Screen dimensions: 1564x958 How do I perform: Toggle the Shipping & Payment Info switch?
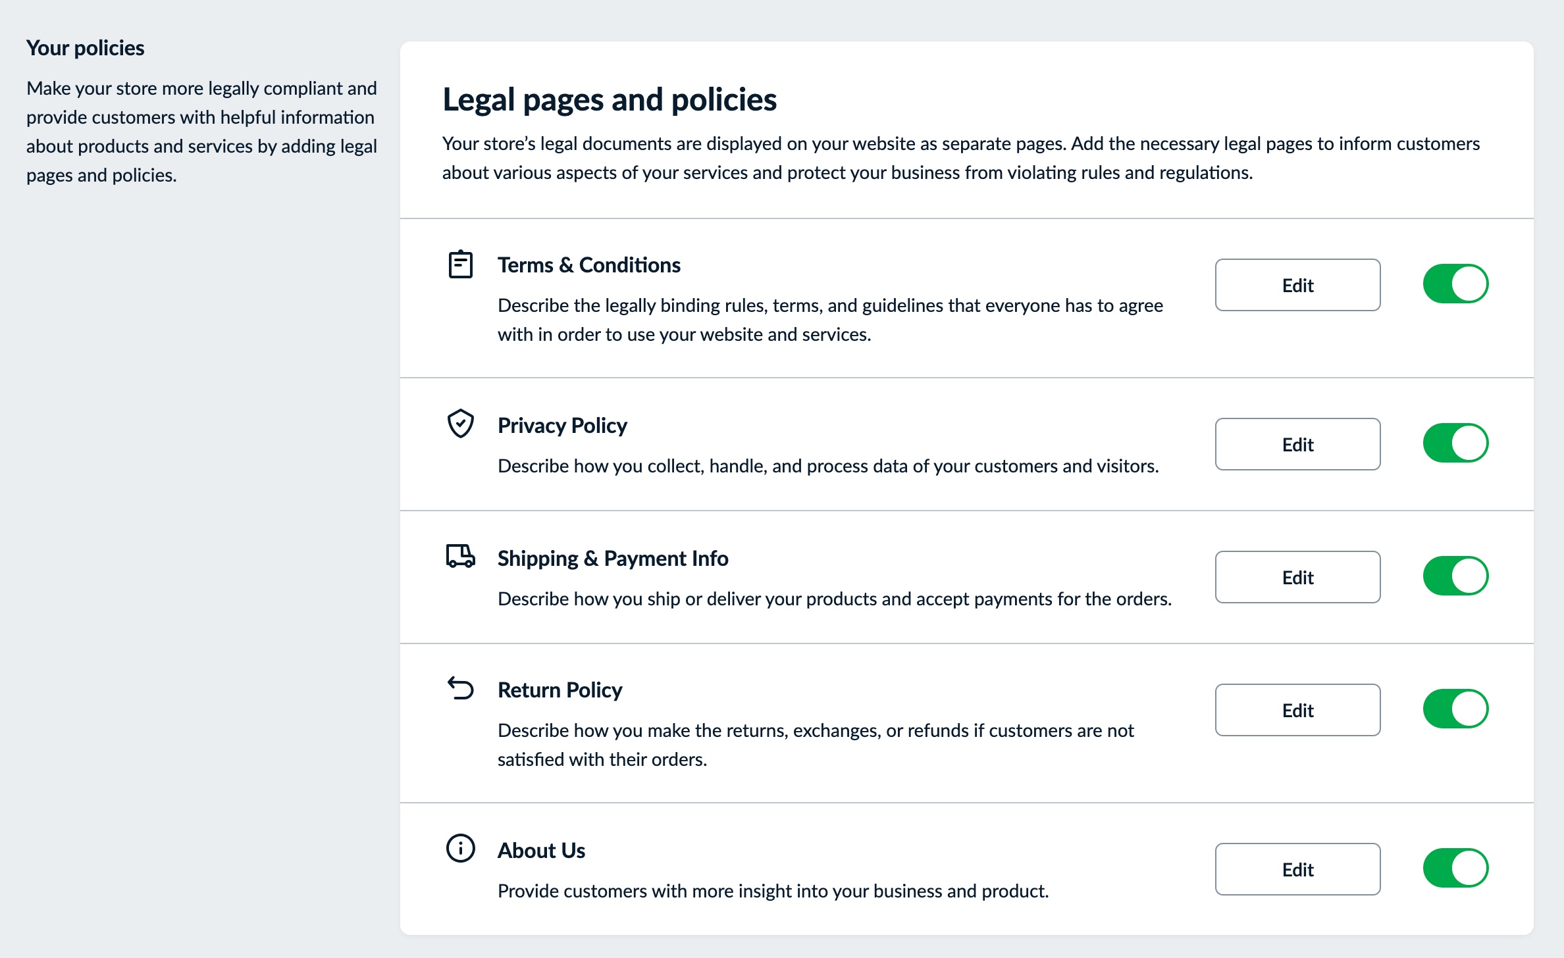point(1455,576)
